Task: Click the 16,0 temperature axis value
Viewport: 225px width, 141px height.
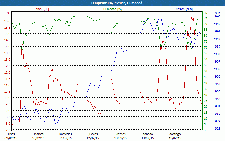Action: 7,21
